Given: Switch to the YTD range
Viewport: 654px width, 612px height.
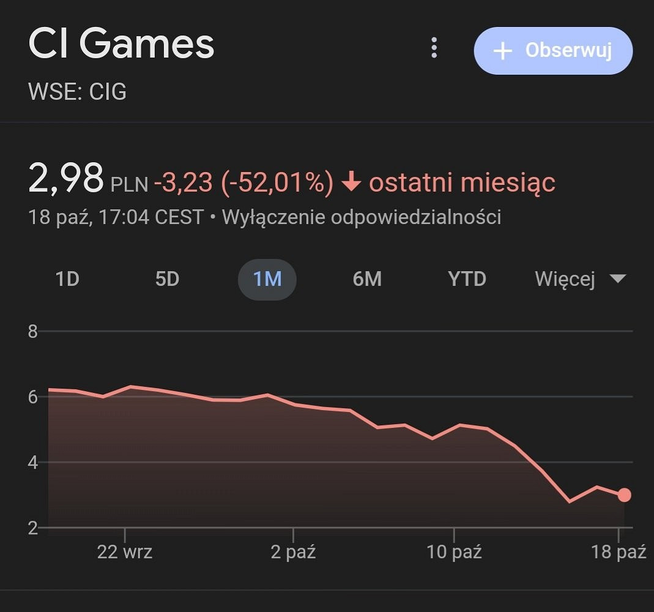Looking at the screenshot, I should point(467,279).
